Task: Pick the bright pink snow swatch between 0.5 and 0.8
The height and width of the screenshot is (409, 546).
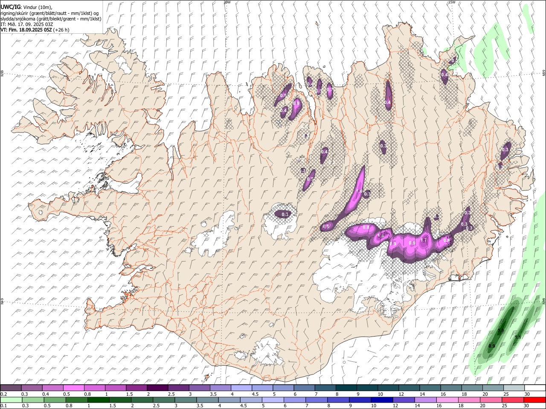Action: click(73, 388)
